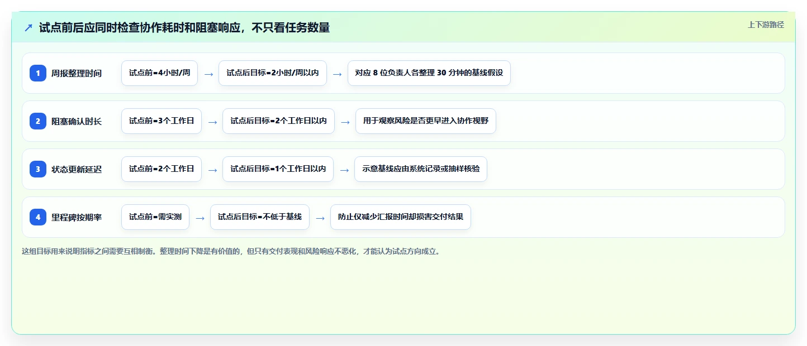Click the chip 试点前=需实测
This screenshot has height=346, width=807.
pos(155,217)
